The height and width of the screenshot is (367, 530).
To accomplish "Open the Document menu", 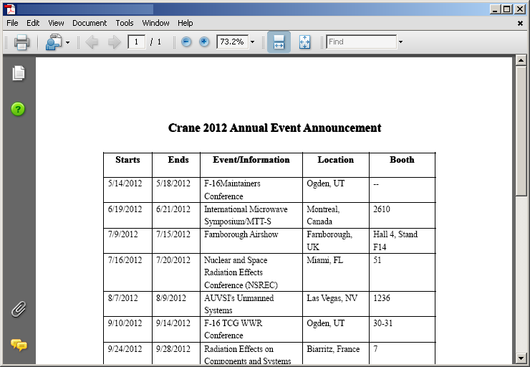I will [x=90, y=23].
